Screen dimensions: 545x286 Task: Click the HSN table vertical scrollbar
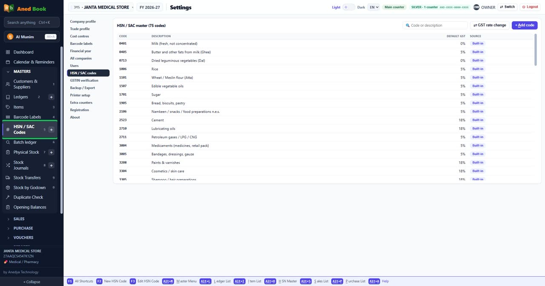536,50
